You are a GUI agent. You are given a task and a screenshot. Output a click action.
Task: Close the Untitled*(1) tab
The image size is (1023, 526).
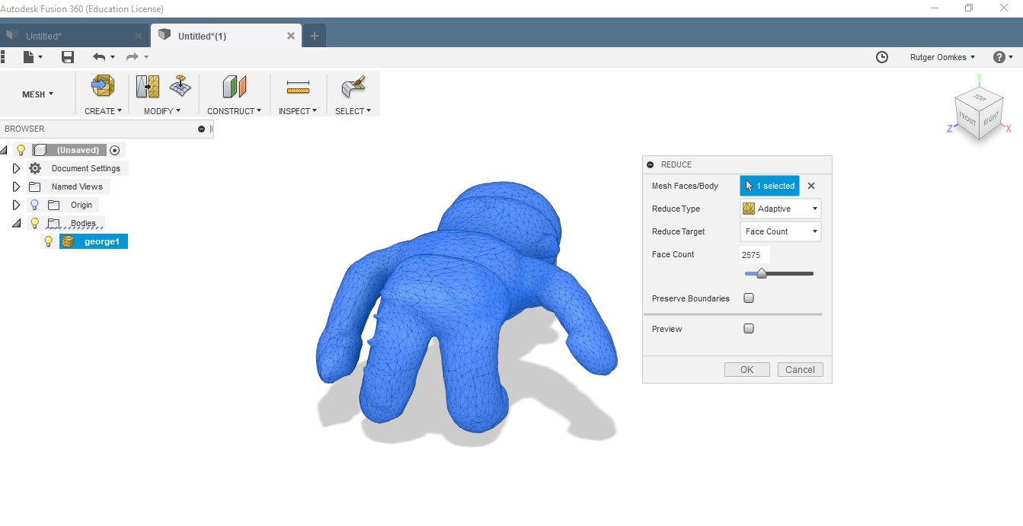[x=291, y=36]
